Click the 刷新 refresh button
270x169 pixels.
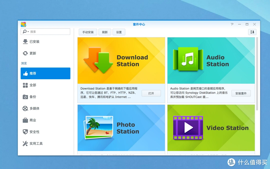point(105,32)
